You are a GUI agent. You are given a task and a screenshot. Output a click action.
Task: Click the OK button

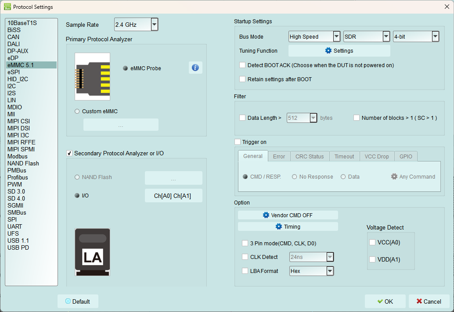tap(385, 301)
